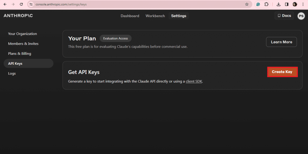Viewport: 308px width, 154px height.
Task: Open Members & Invites in the sidebar
Action: coord(23,44)
